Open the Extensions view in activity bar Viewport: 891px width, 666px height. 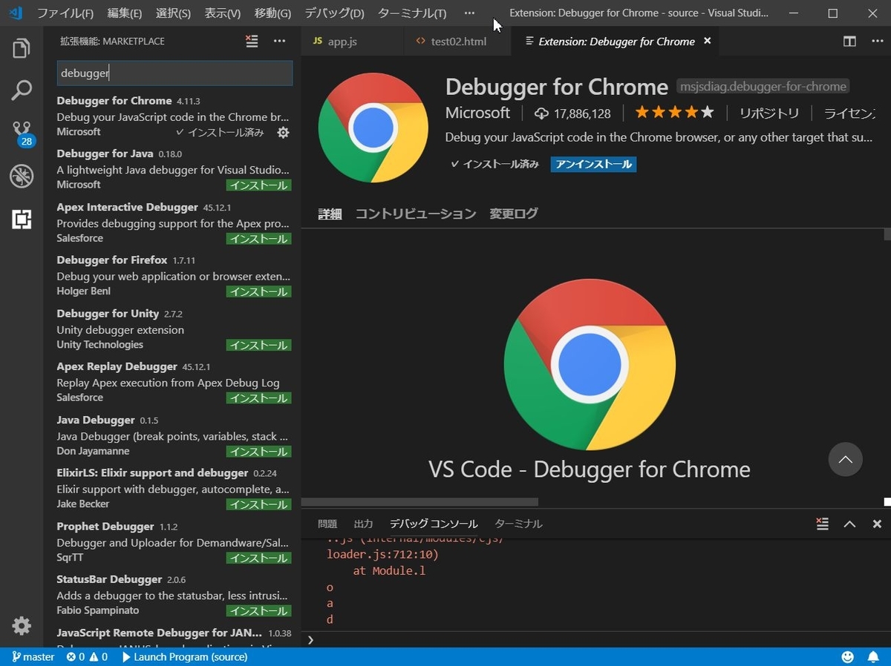pos(22,219)
